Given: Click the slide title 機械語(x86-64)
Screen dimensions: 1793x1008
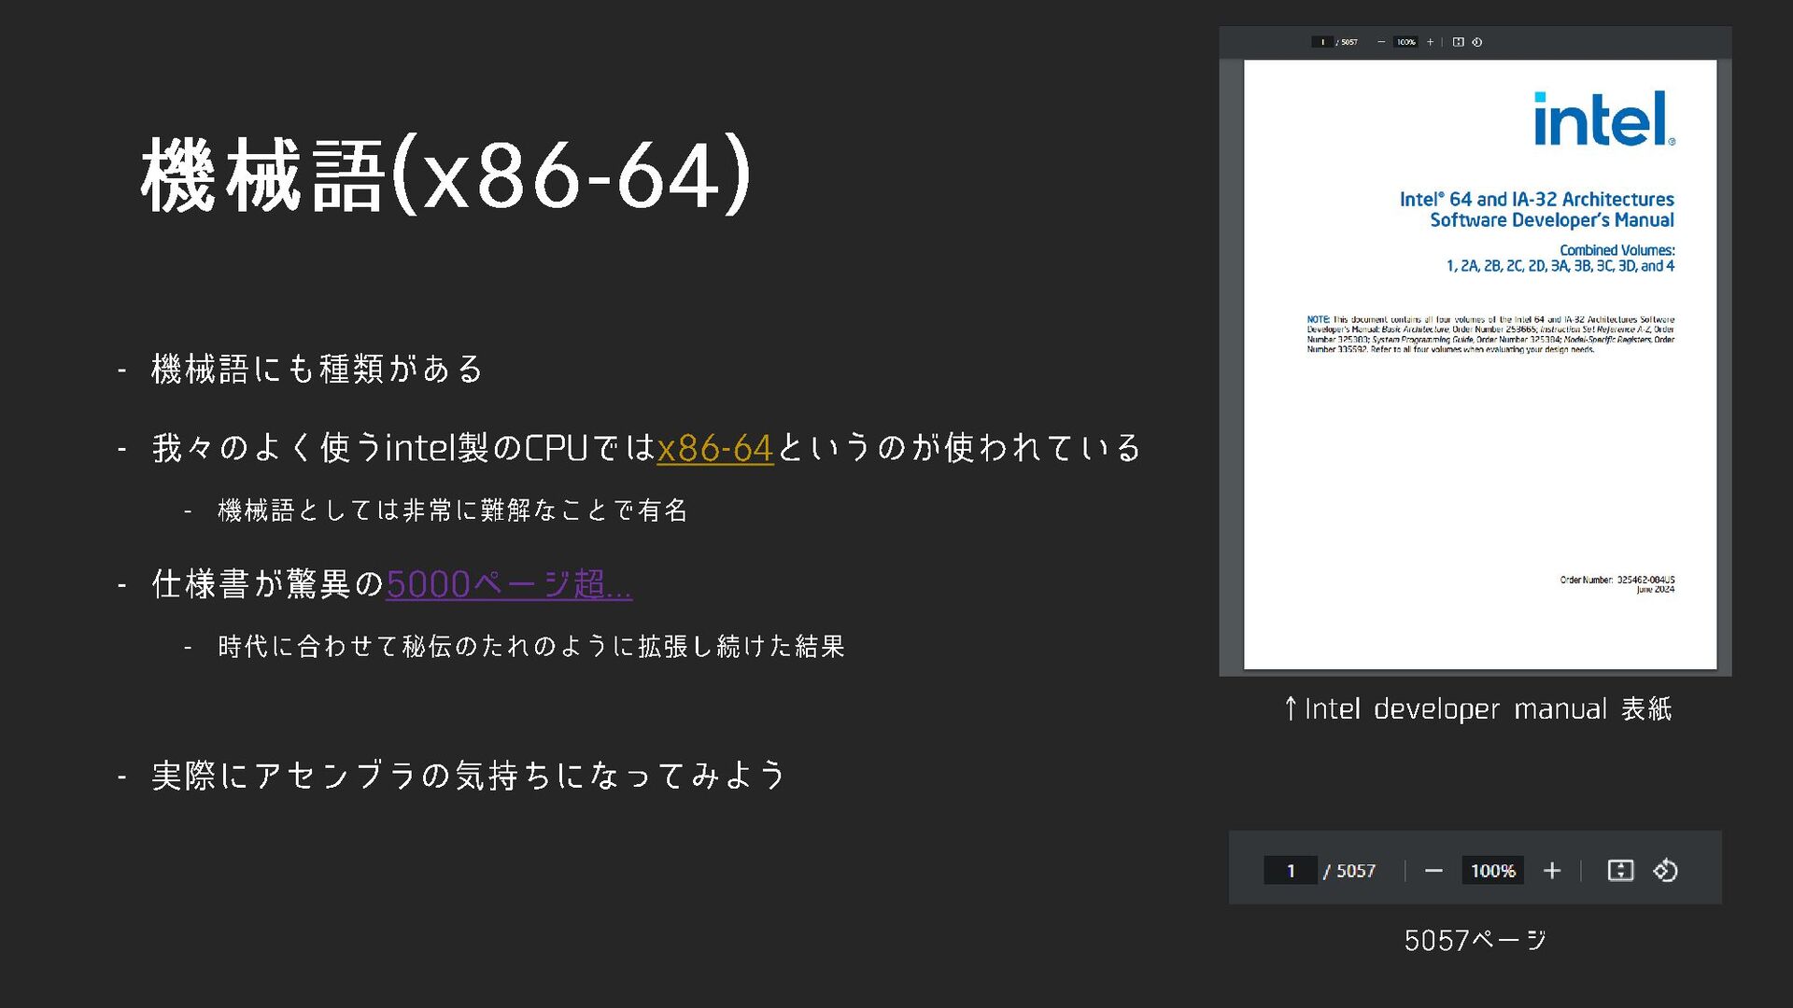Looking at the screenshot, I should pos(445,175).
